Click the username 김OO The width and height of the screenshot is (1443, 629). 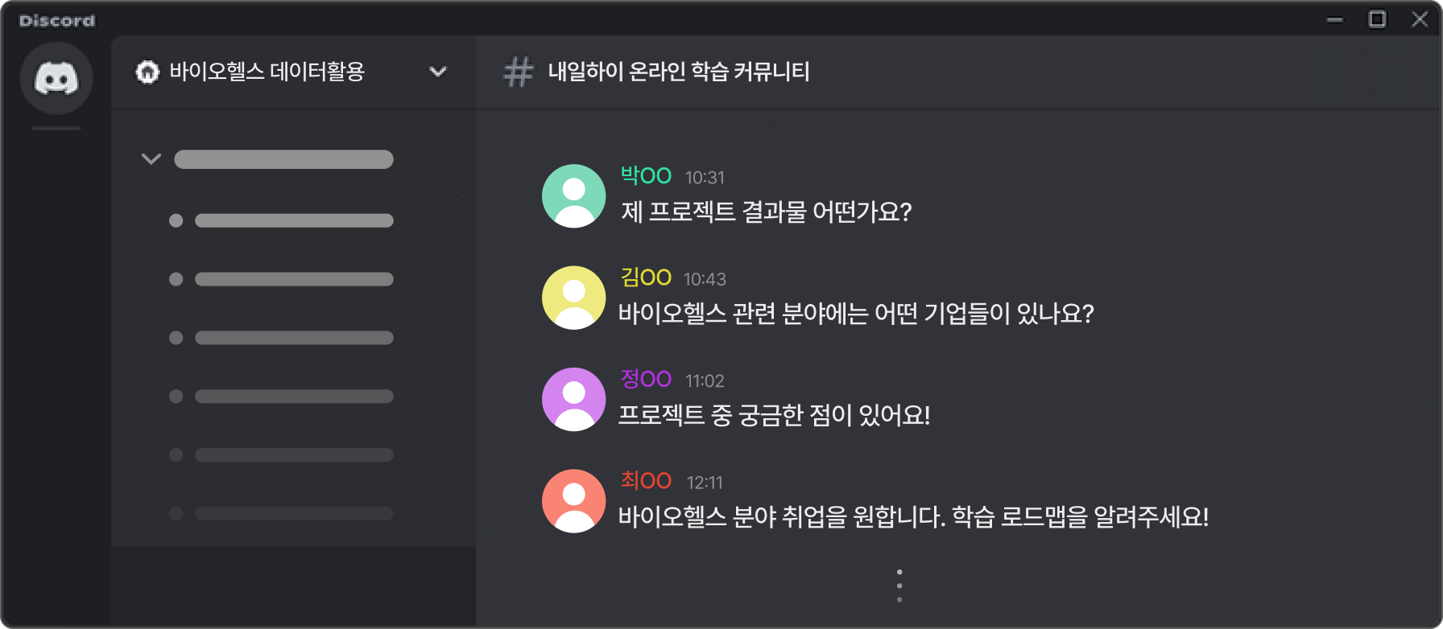coord(646,277)
